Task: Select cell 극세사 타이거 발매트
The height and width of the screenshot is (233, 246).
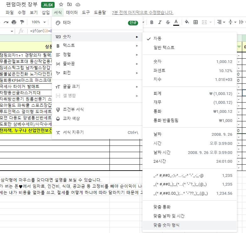Action: [26, 87]
